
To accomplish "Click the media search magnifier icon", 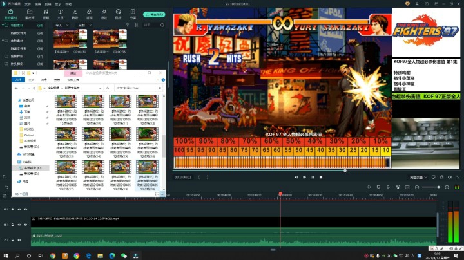I will coord(162,25).
